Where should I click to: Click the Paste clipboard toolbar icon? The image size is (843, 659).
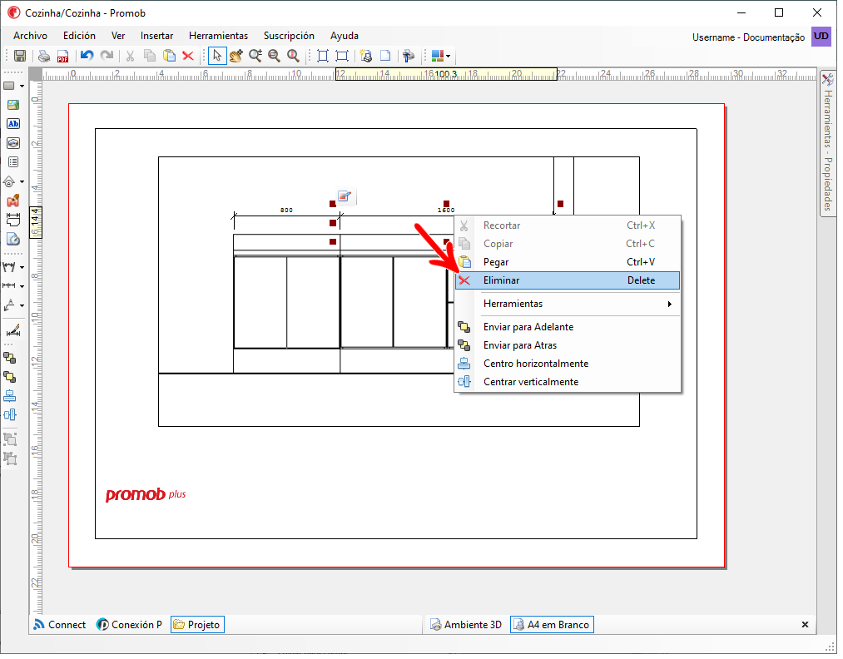tap(170, 56)
